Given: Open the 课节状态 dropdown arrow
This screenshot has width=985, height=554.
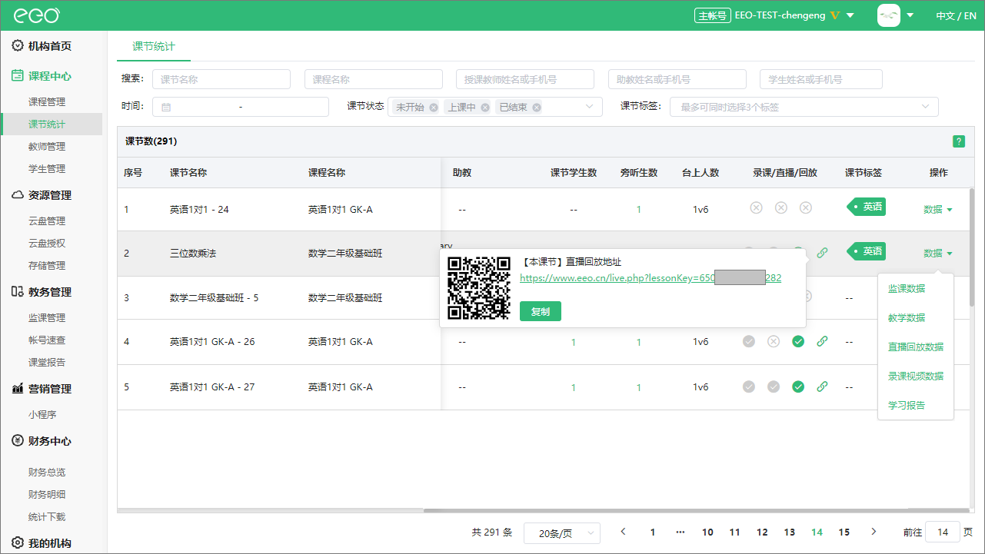Looking at the screenshot, I should point(590,107).
